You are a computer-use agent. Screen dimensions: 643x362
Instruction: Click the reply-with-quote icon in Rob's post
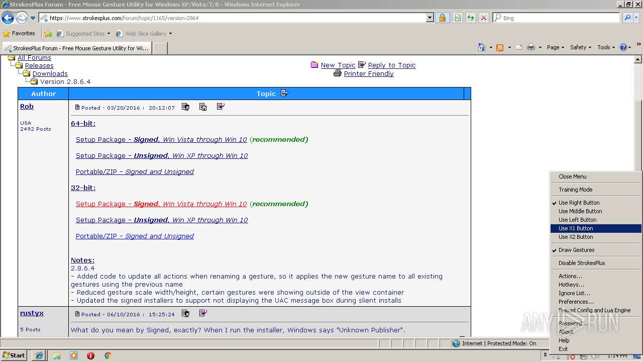[x=221, y=107]
